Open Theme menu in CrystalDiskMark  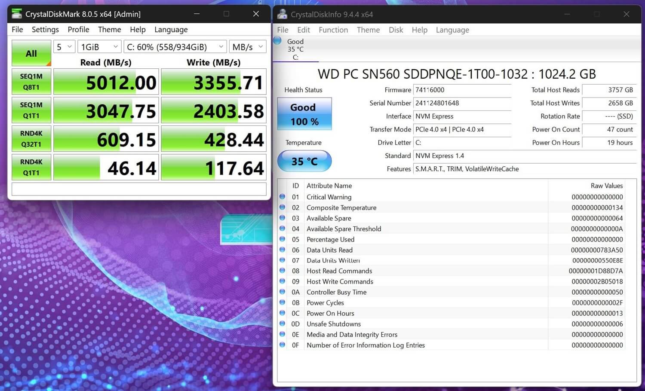[x=109, y=29]
